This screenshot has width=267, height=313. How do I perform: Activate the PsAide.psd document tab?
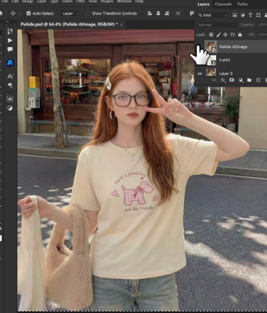[69, 24]
